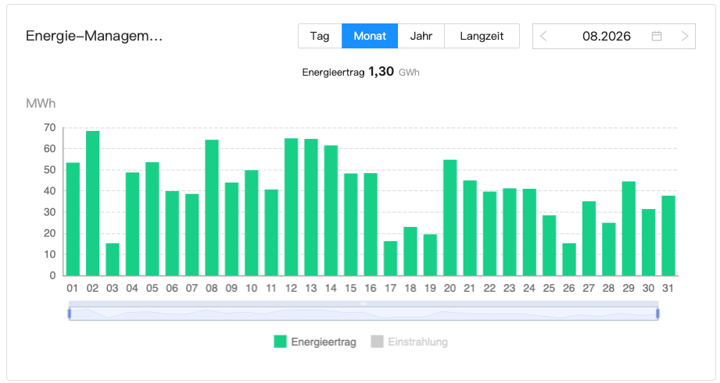Image resolution: width=720 pixels, height=383 pixels.
Task: Click the bar for day 29
Action: [x=629, y=229]
